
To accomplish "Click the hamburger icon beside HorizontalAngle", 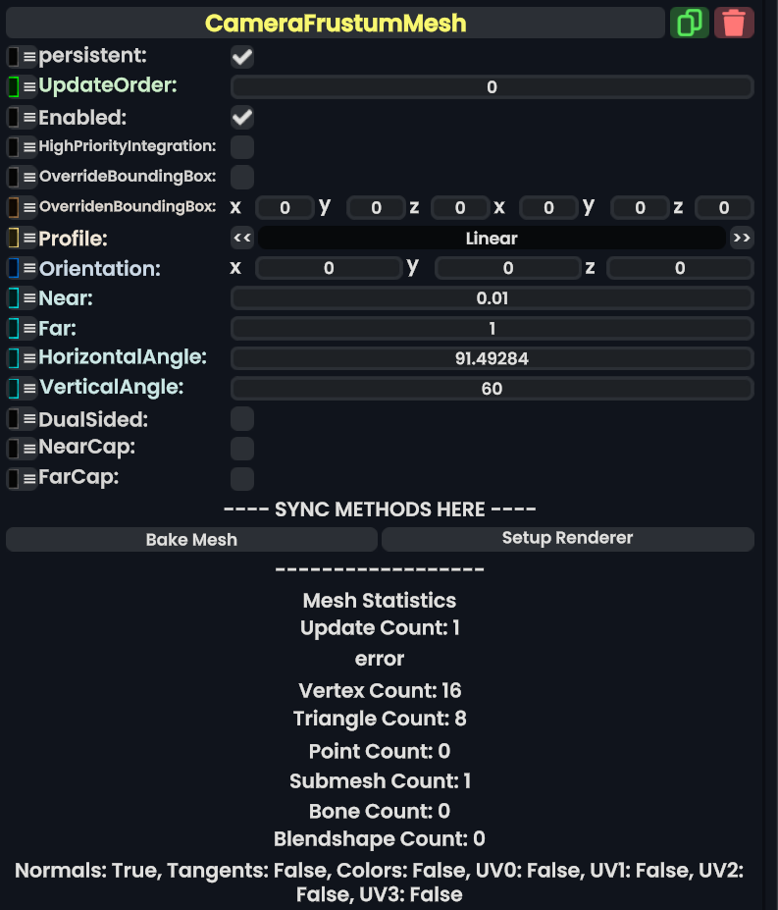I will click(x=29, y=358).
